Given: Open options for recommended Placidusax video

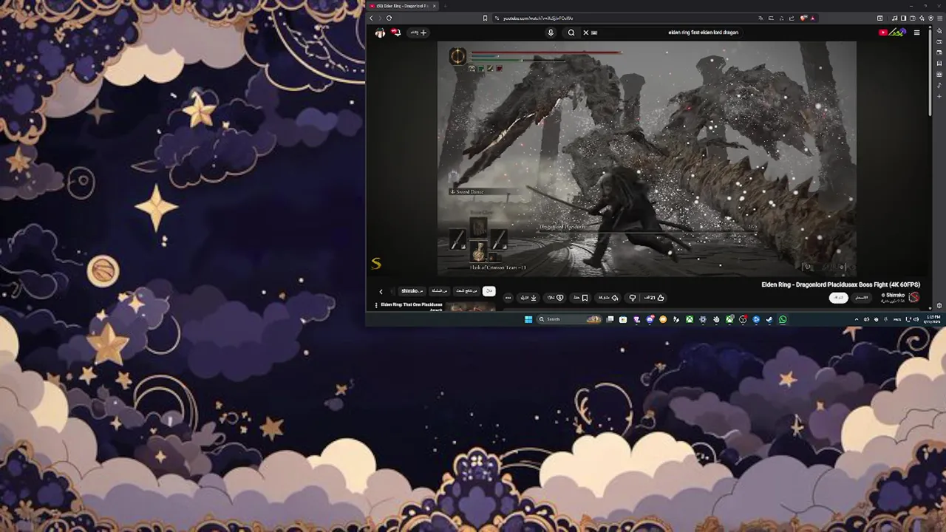Looking at the screenshot, I should tap(375, 305).
